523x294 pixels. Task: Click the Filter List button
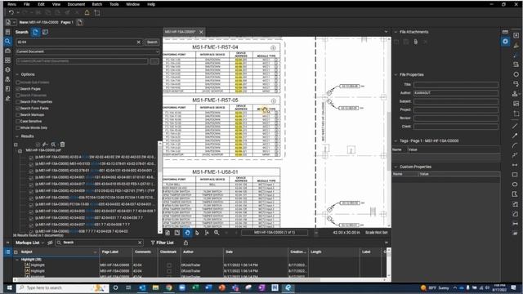(163, 243)
